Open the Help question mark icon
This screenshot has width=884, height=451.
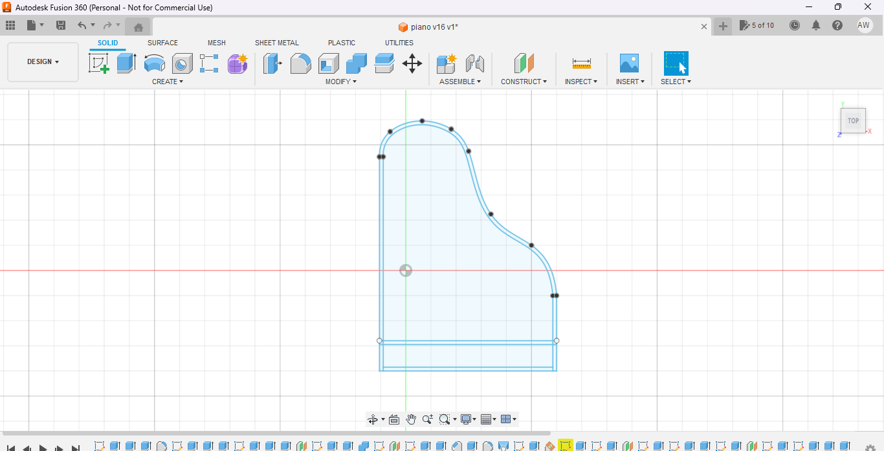click(x=837, y=25)
